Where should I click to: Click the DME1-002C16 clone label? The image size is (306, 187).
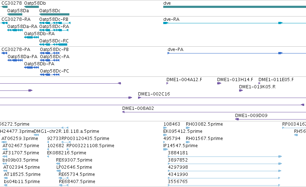tap(154, 94)
